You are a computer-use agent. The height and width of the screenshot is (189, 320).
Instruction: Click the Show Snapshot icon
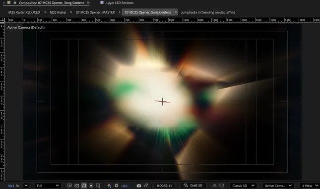coord(146,186)
